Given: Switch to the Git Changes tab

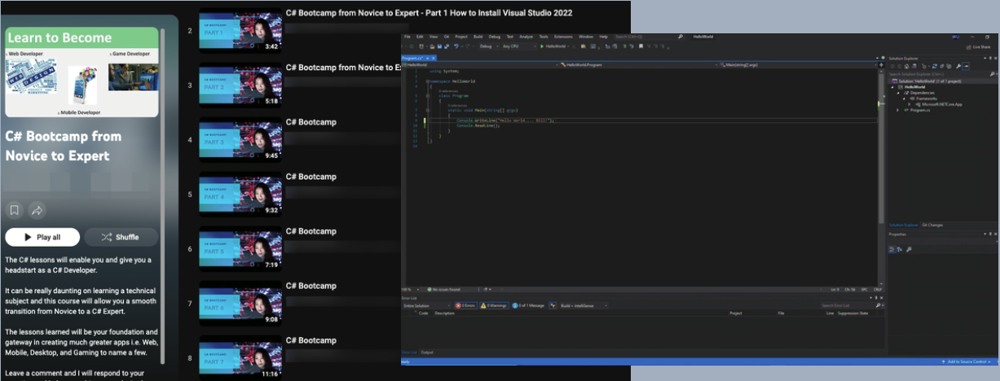Looking at the screenshot, I should [932, 225].
